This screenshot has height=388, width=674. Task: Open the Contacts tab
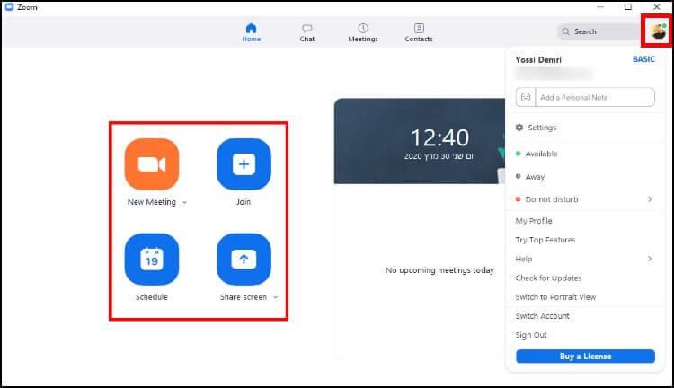click(x=419, y=32)
